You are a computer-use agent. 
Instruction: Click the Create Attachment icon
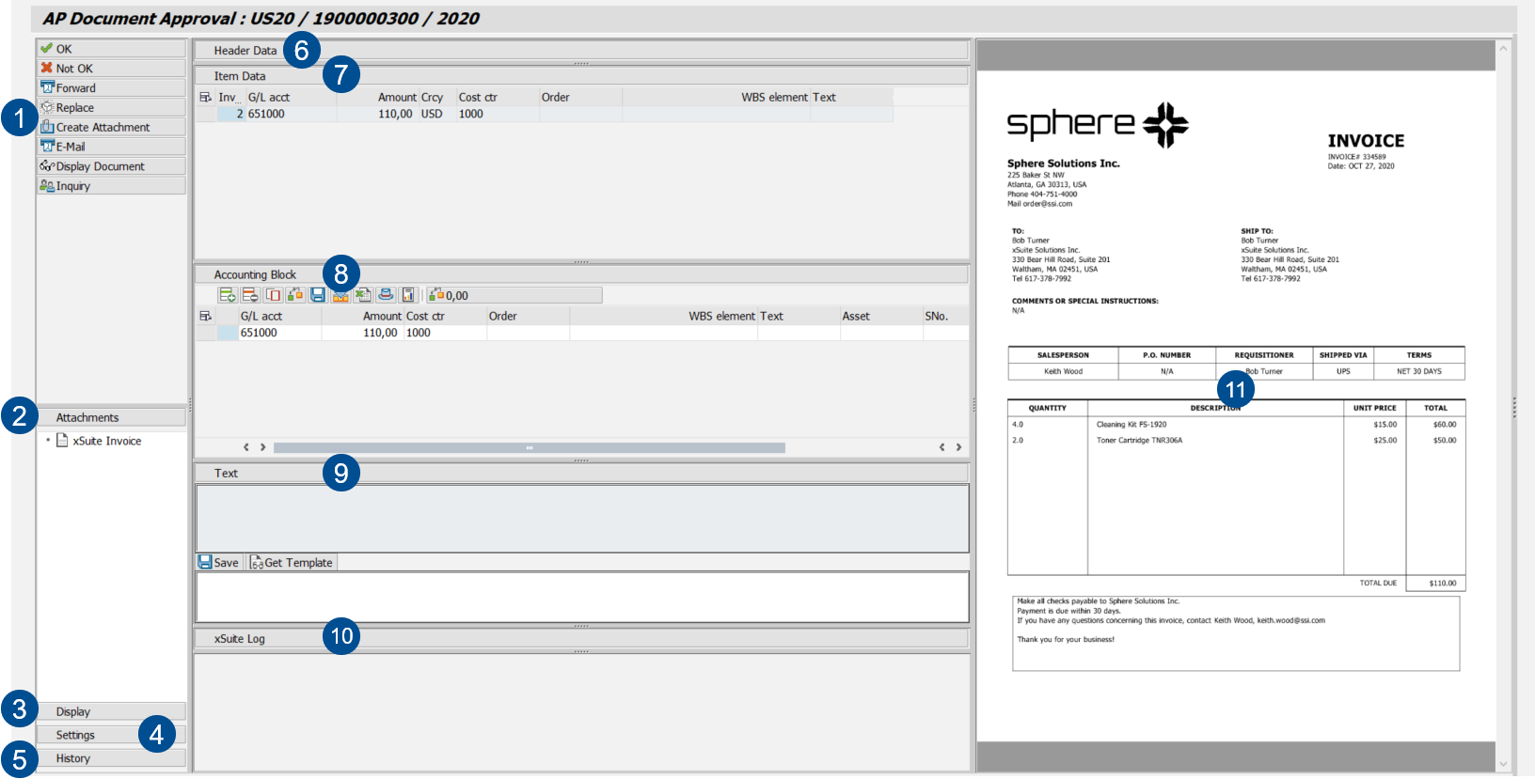(x=47, y=127)
